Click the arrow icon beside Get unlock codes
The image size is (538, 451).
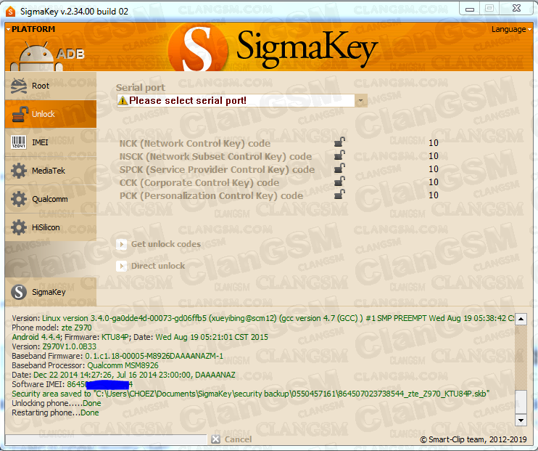click(121, 244)
